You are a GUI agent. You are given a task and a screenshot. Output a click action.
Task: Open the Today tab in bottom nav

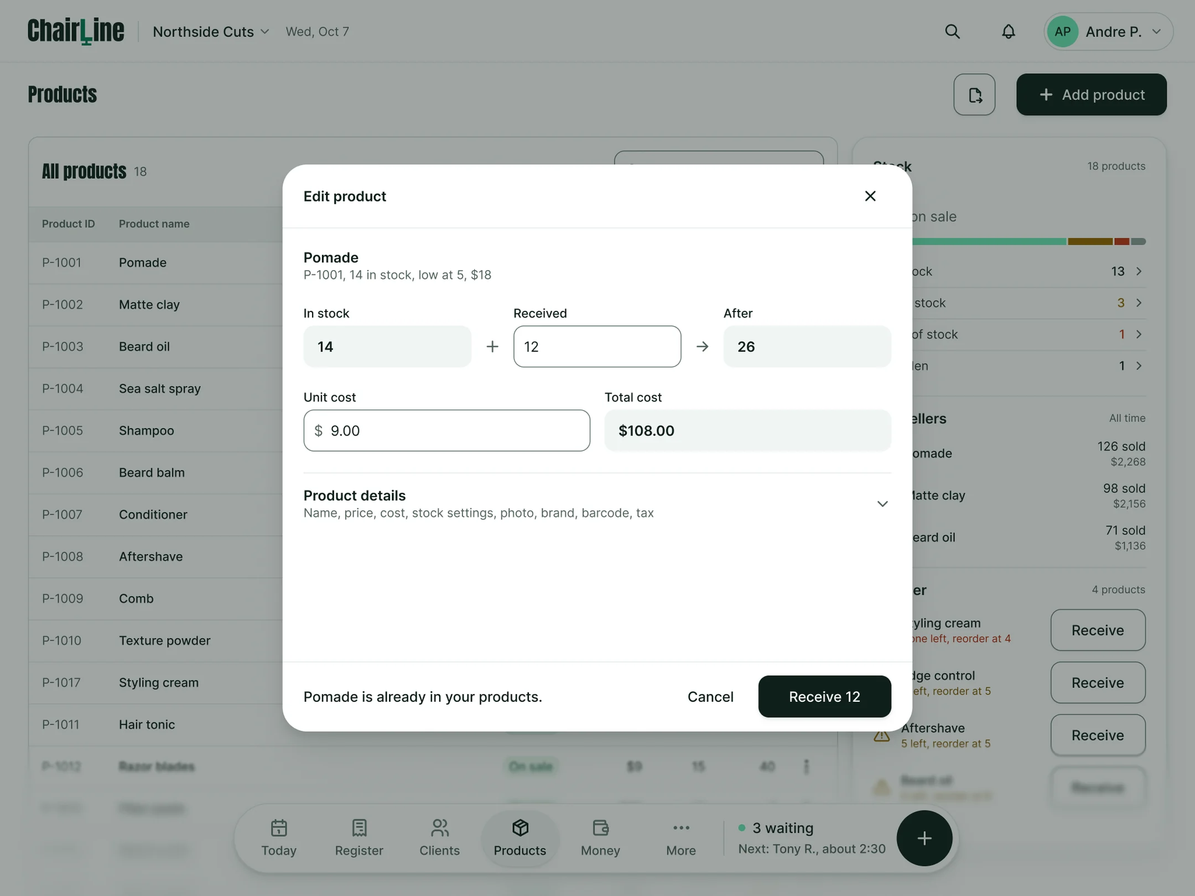(x=279, y=838)
